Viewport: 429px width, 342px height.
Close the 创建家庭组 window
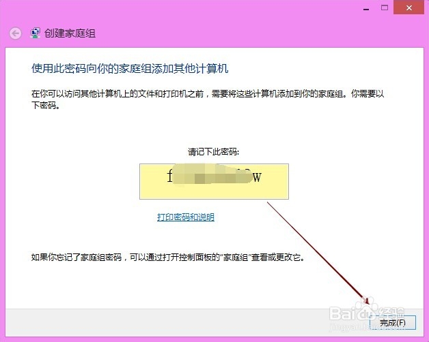[409, 7]
